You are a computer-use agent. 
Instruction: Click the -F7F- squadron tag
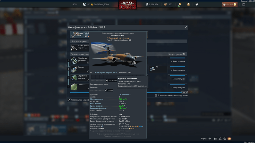[x=75, y=4]
